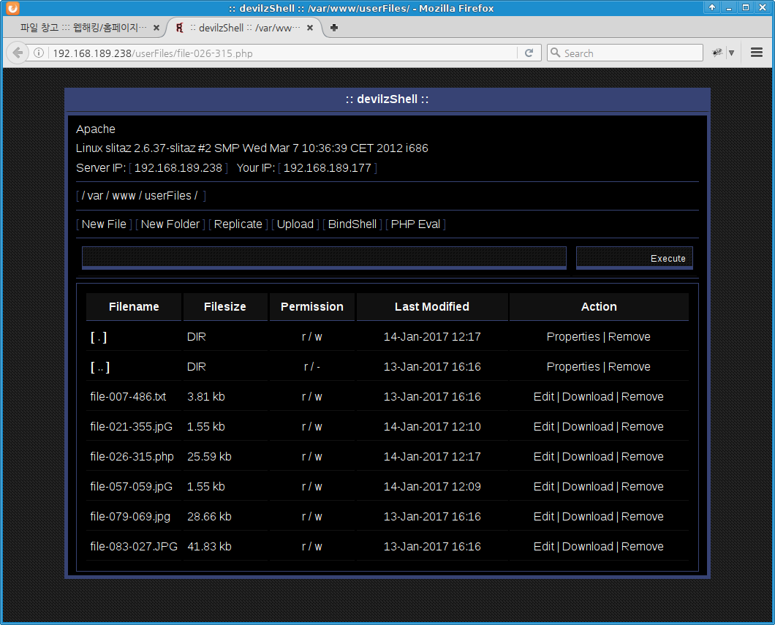The height and width of the screenshot is (625, 775).
Task: Edit file-021-355.jpG
Action: pyautogui.click(x=544, y=427)
